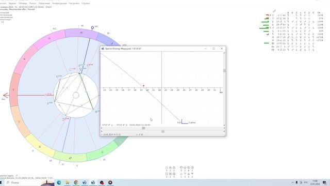Select the Aries sign segment on the wheel
Image resolution: width=330 pixels, height=186 pixels.
(x=14, y=89)
